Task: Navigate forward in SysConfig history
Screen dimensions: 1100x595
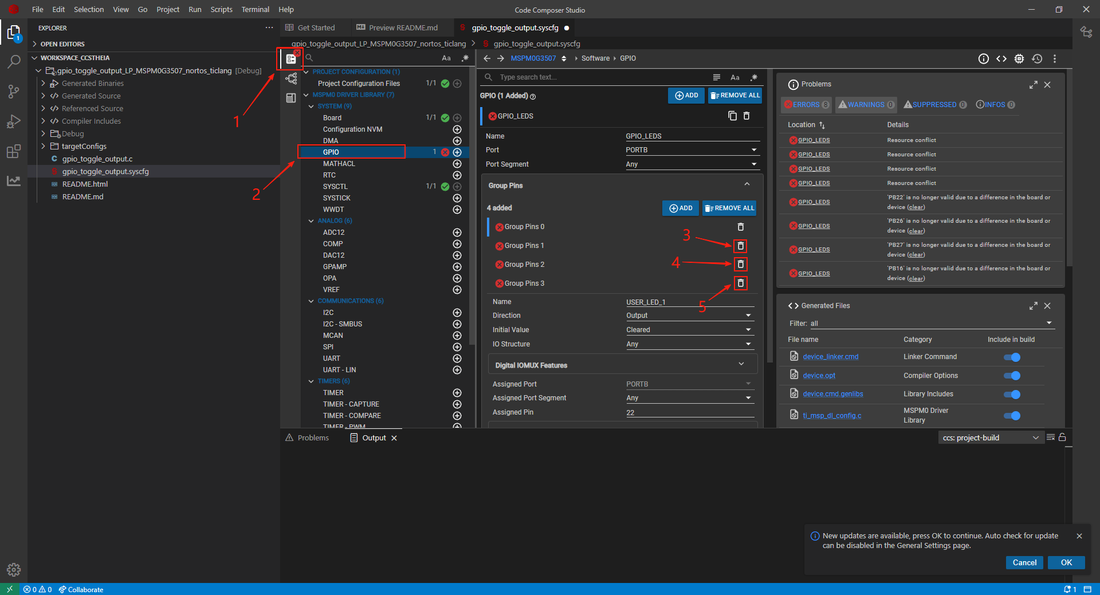Action: [501, 58]
